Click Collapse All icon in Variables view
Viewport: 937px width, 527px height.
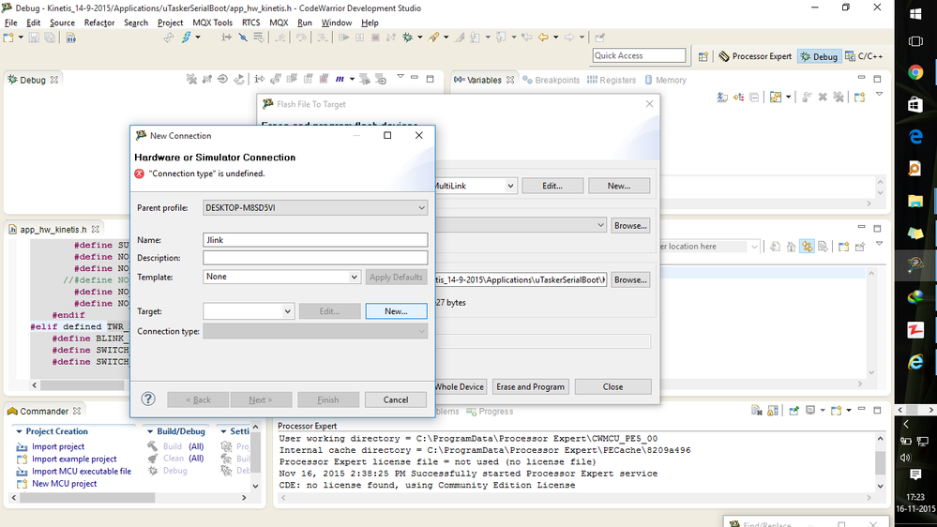pos(754,97)
